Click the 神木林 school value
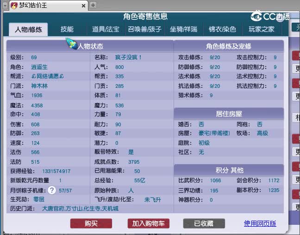 [39, 86]
